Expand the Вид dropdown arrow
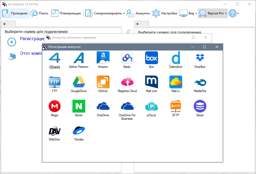The image size is (256, 174). pyautogui.click(x=196, y=14)
